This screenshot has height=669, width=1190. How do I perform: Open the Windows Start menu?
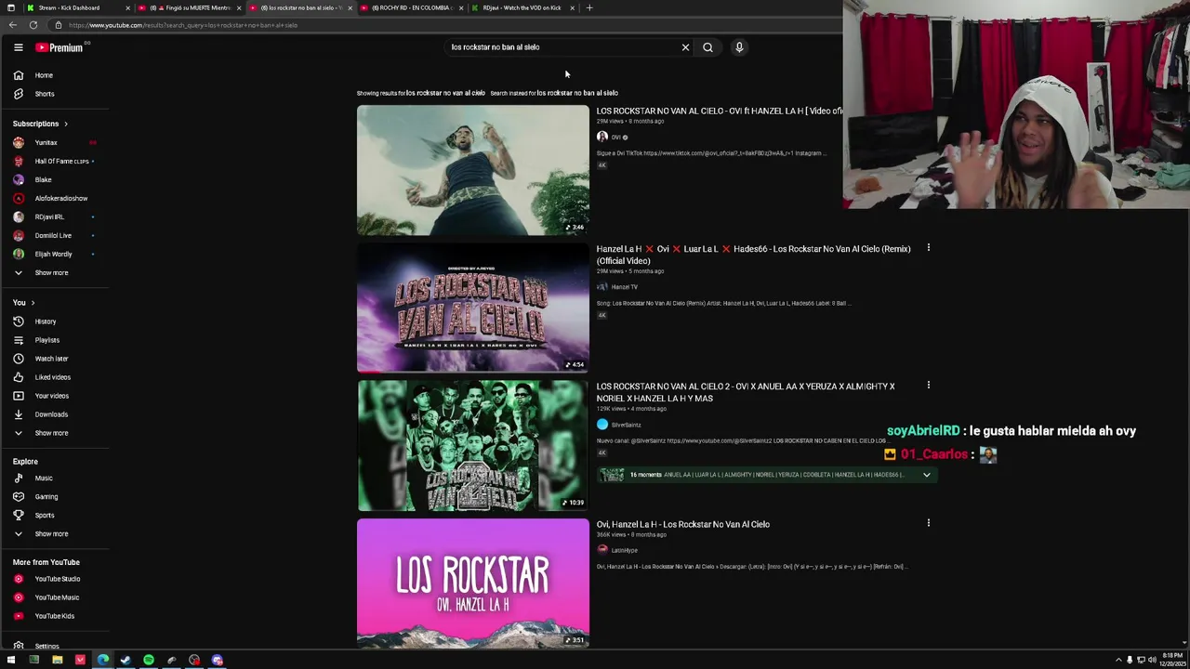11,661
